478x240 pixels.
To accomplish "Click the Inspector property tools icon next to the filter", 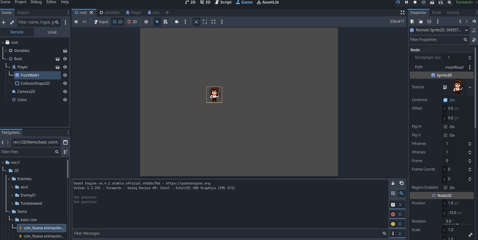I will [x=474, y=40].
